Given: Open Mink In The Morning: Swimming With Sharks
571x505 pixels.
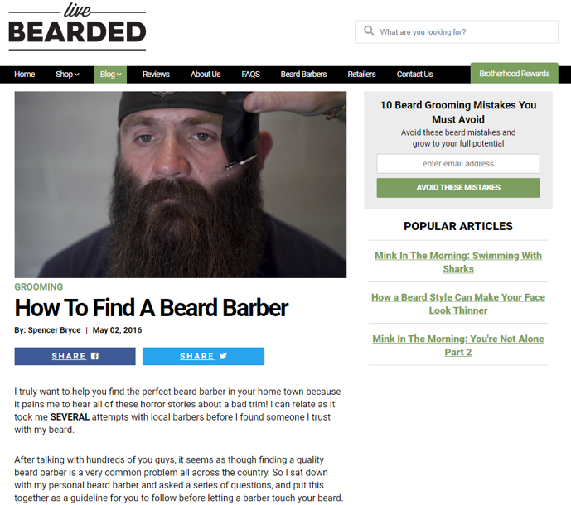Looking at the screenshot, I should pos(458,262).
